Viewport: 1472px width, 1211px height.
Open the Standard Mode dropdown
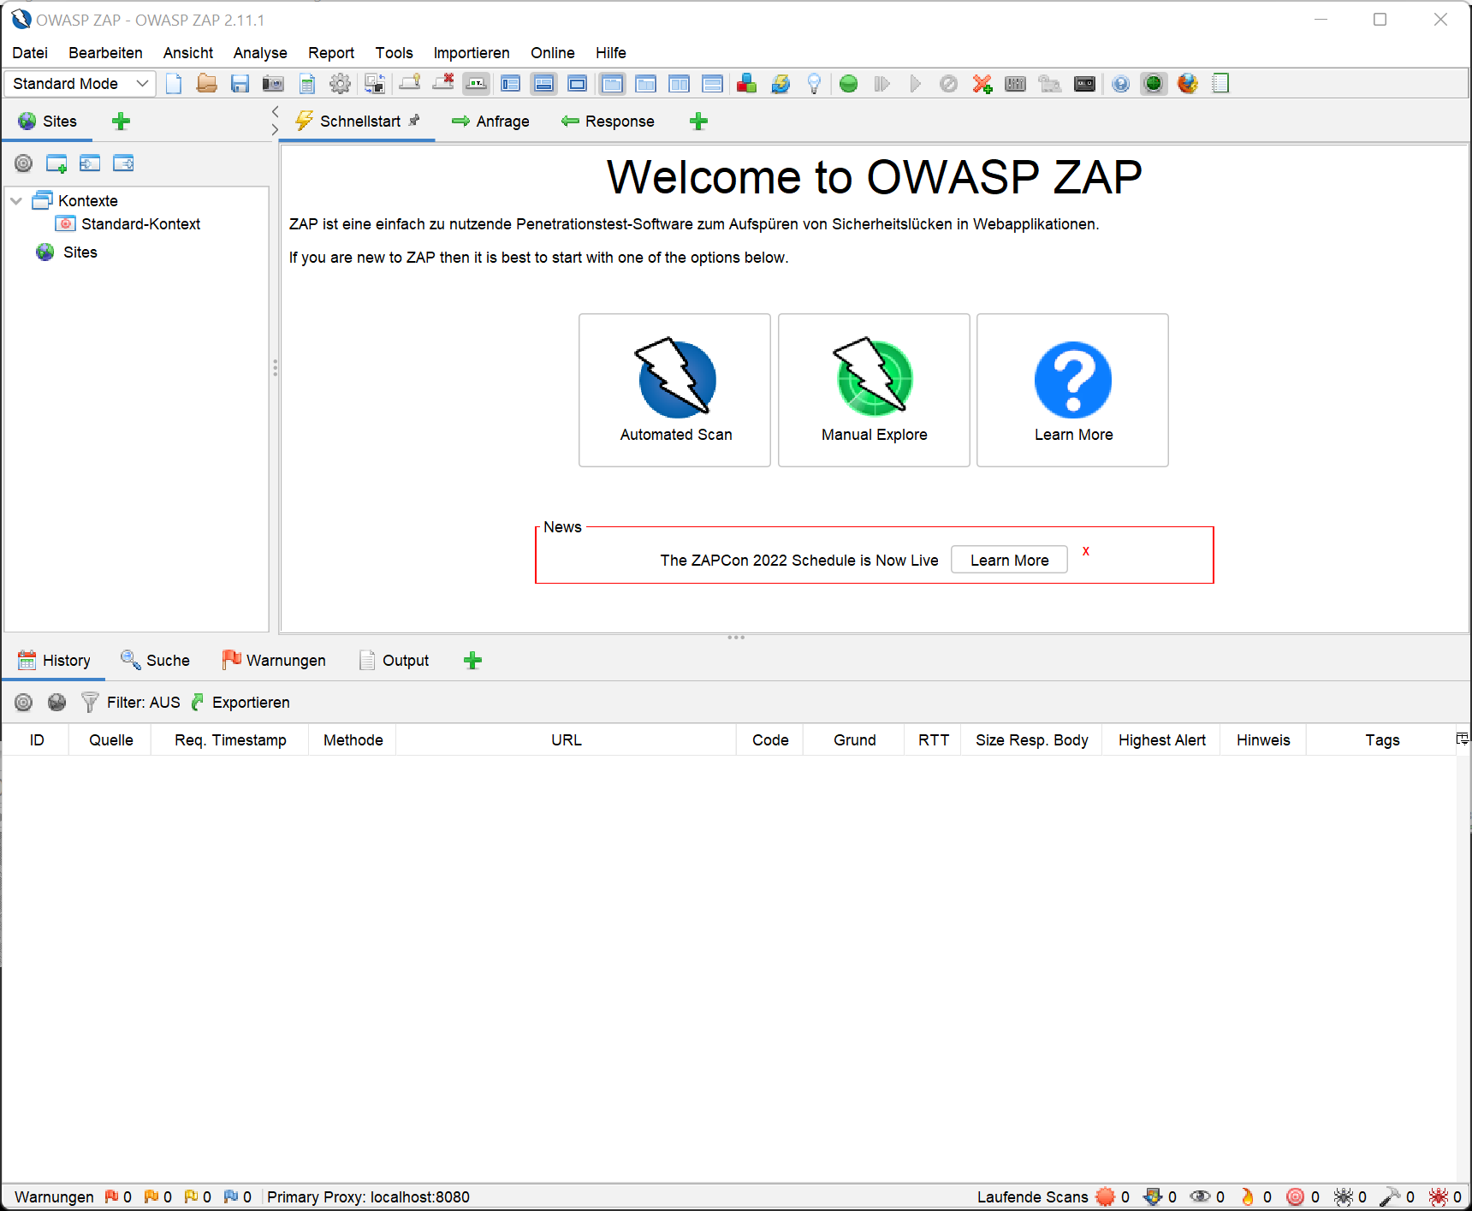tap(80, 84)
